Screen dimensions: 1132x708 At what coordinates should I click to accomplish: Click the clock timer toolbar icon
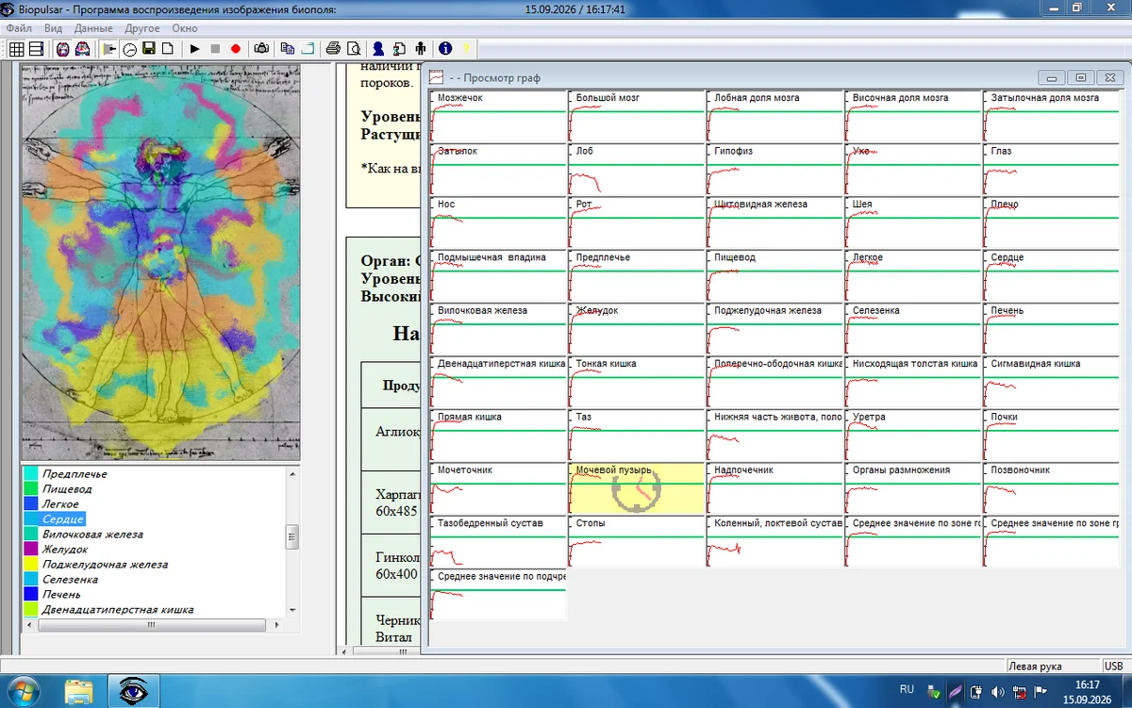pyautogui.click(x=129, y=48)
